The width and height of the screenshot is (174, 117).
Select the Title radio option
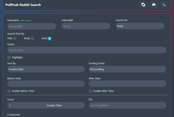click(x=15, y=39)
